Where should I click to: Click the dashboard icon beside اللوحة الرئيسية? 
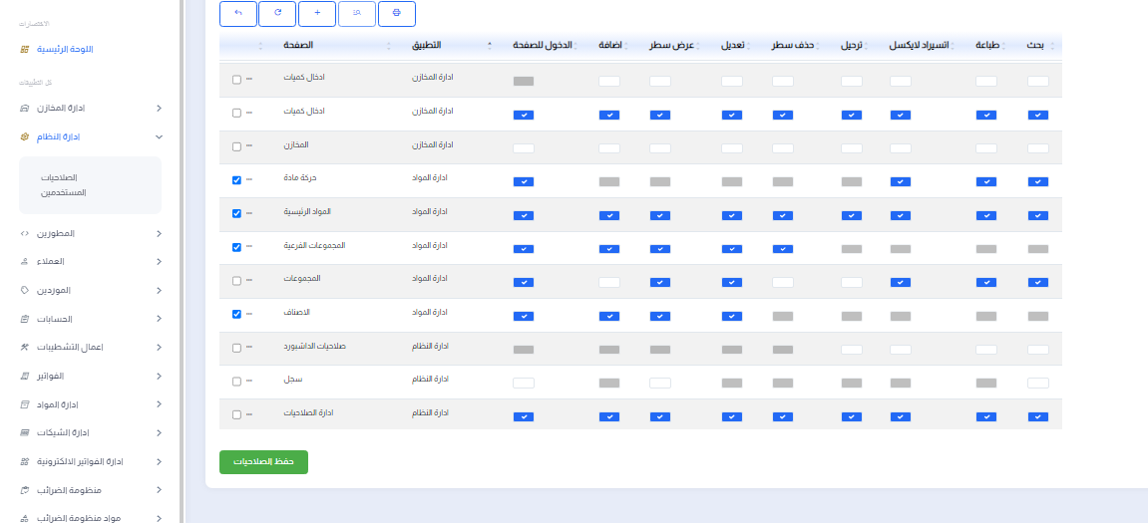[x=24, y=49]
